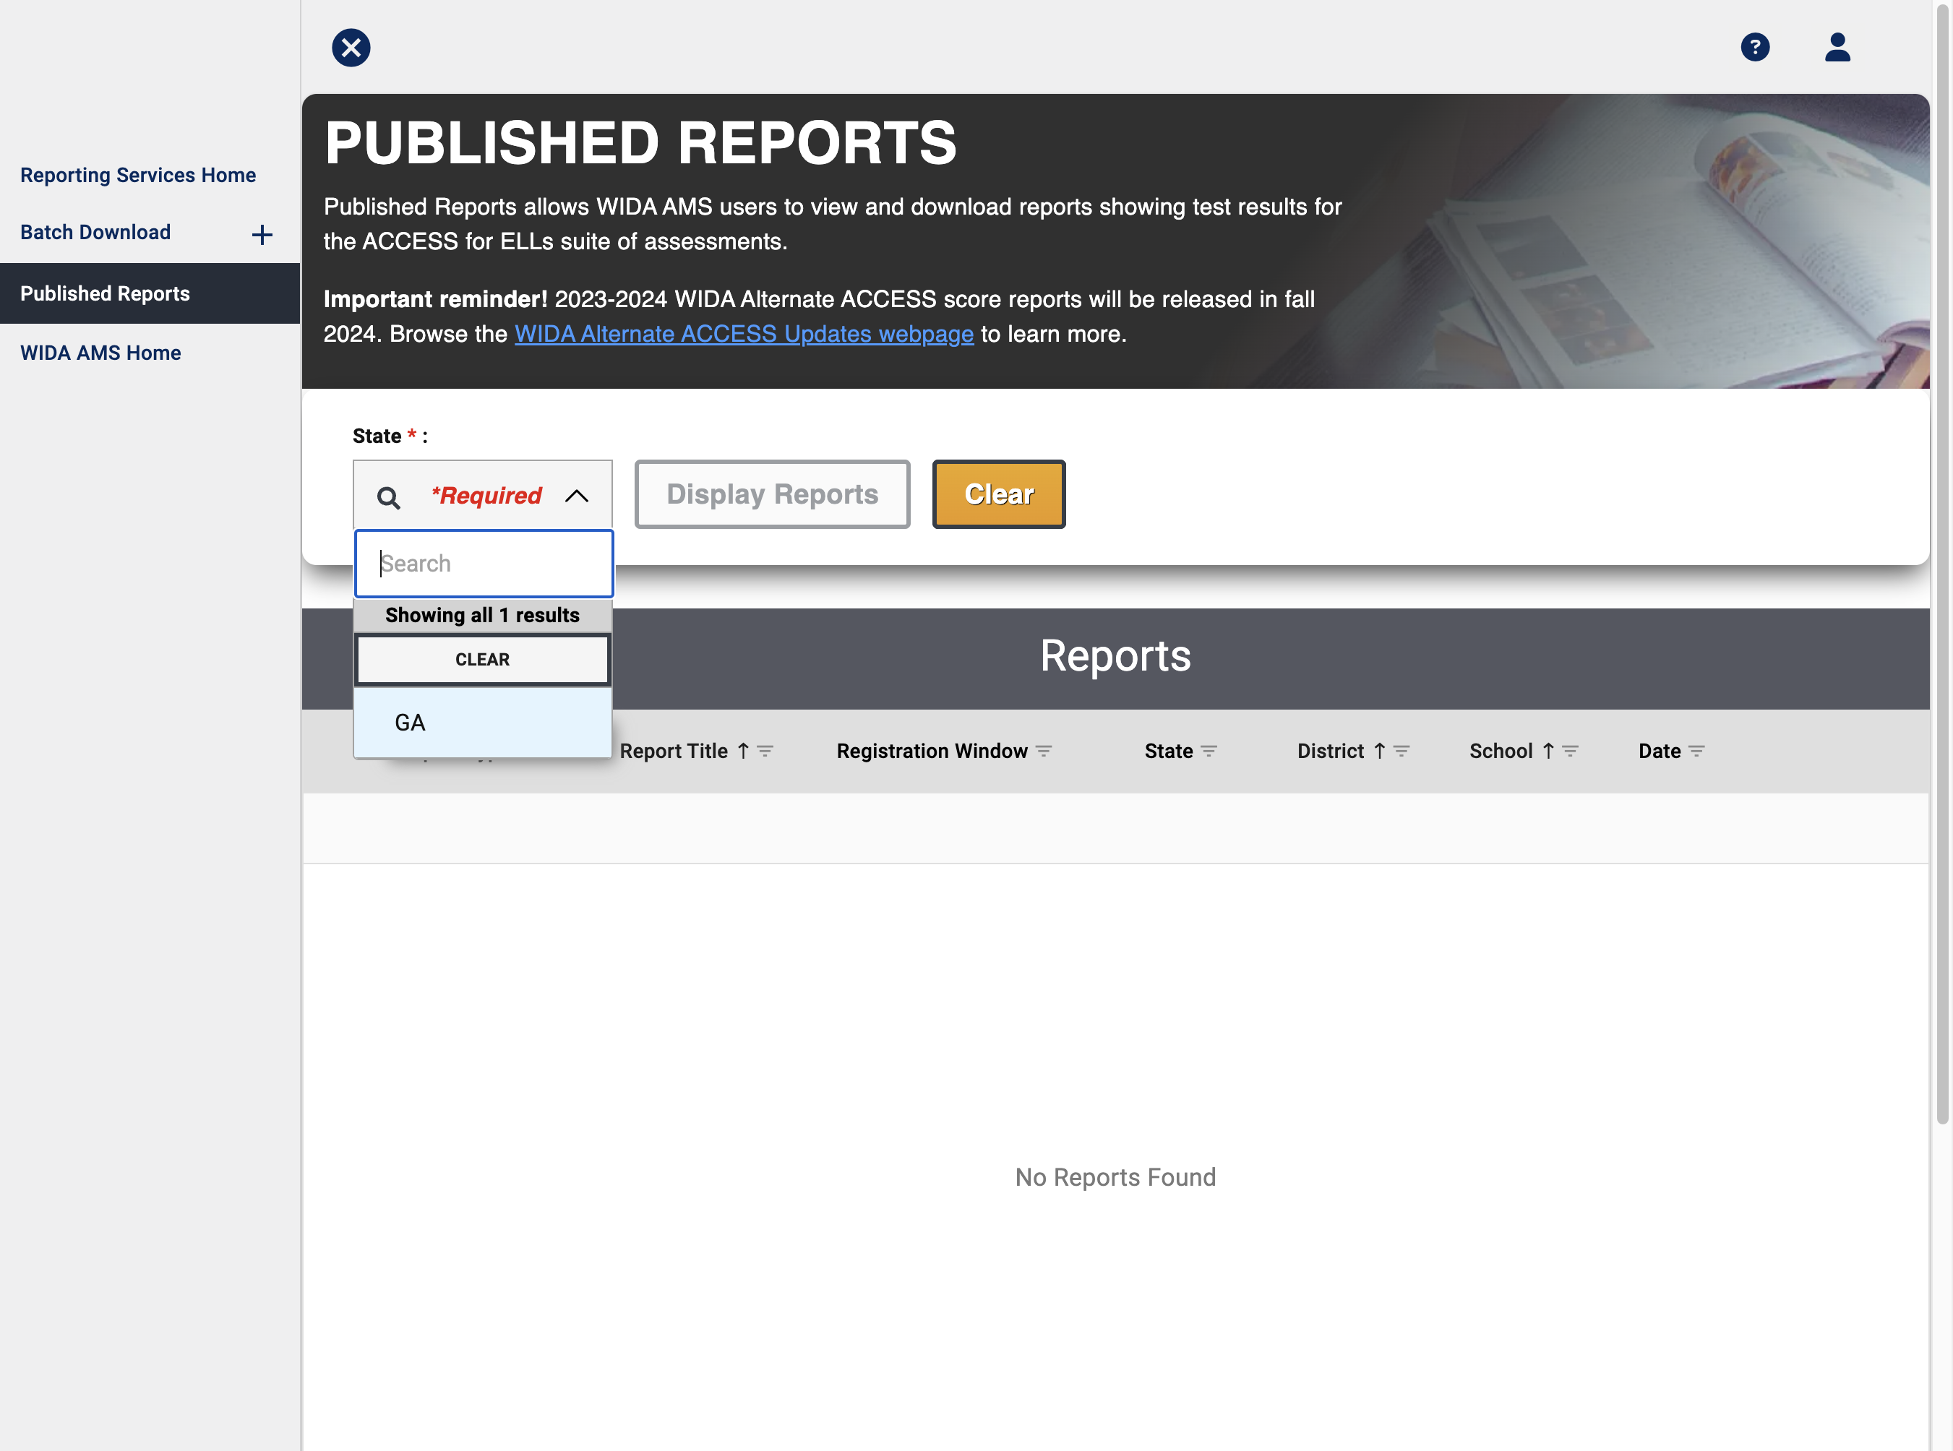The height and width of the screenshot is (1451, 1953).
Task: Sort District column using arrow icon
Action: pos(1379,751)
